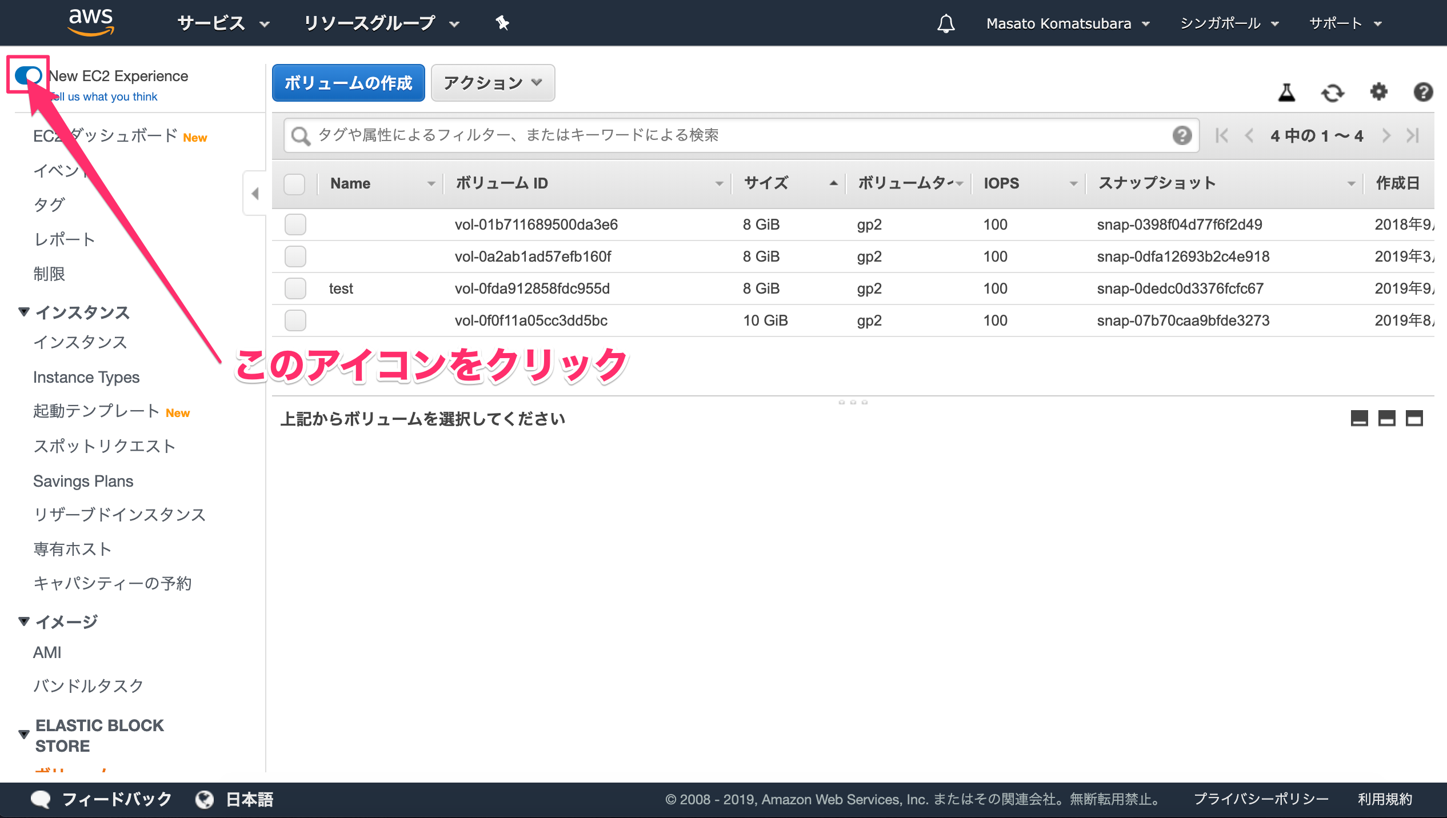Open column preferences via the gear icon

1378,92
